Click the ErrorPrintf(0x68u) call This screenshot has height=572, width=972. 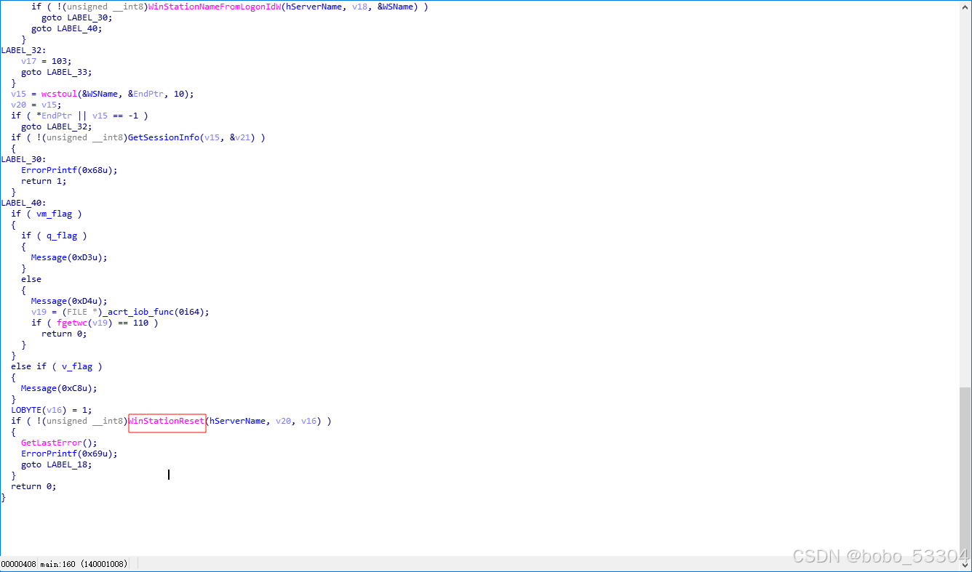[69, 170]
